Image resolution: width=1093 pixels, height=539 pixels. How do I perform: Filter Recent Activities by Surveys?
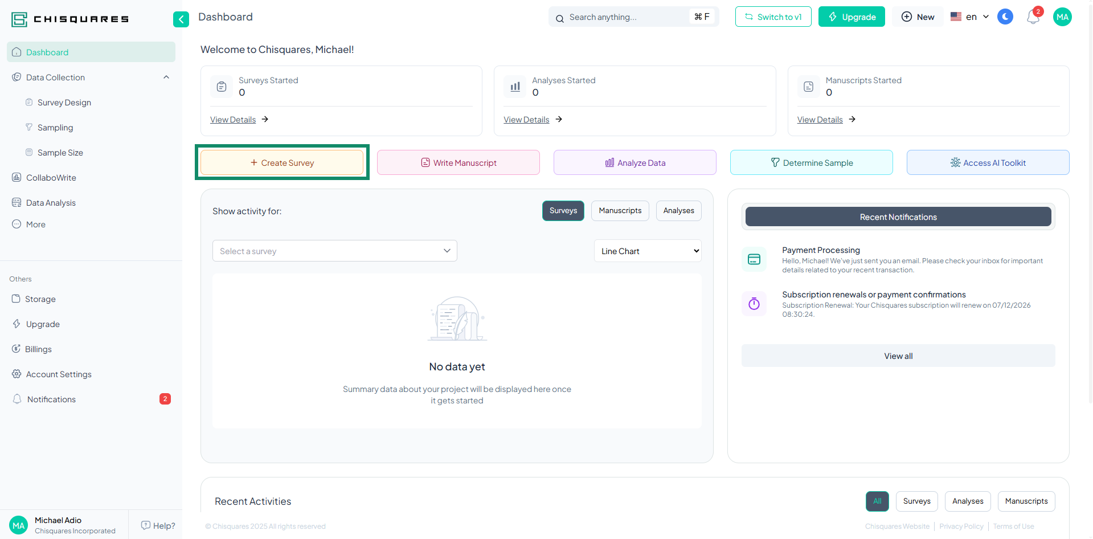(916, 501)
